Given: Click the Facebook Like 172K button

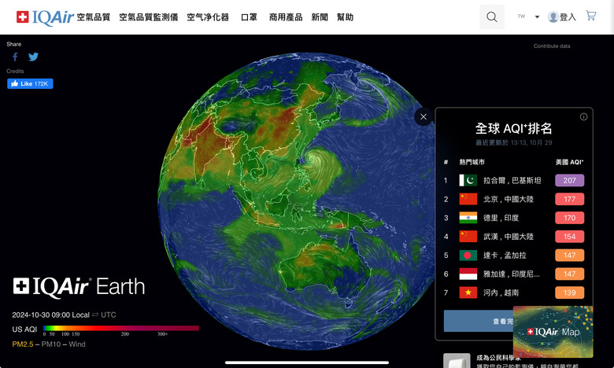Looking at the screenshot, I should [x=30, y=83].
